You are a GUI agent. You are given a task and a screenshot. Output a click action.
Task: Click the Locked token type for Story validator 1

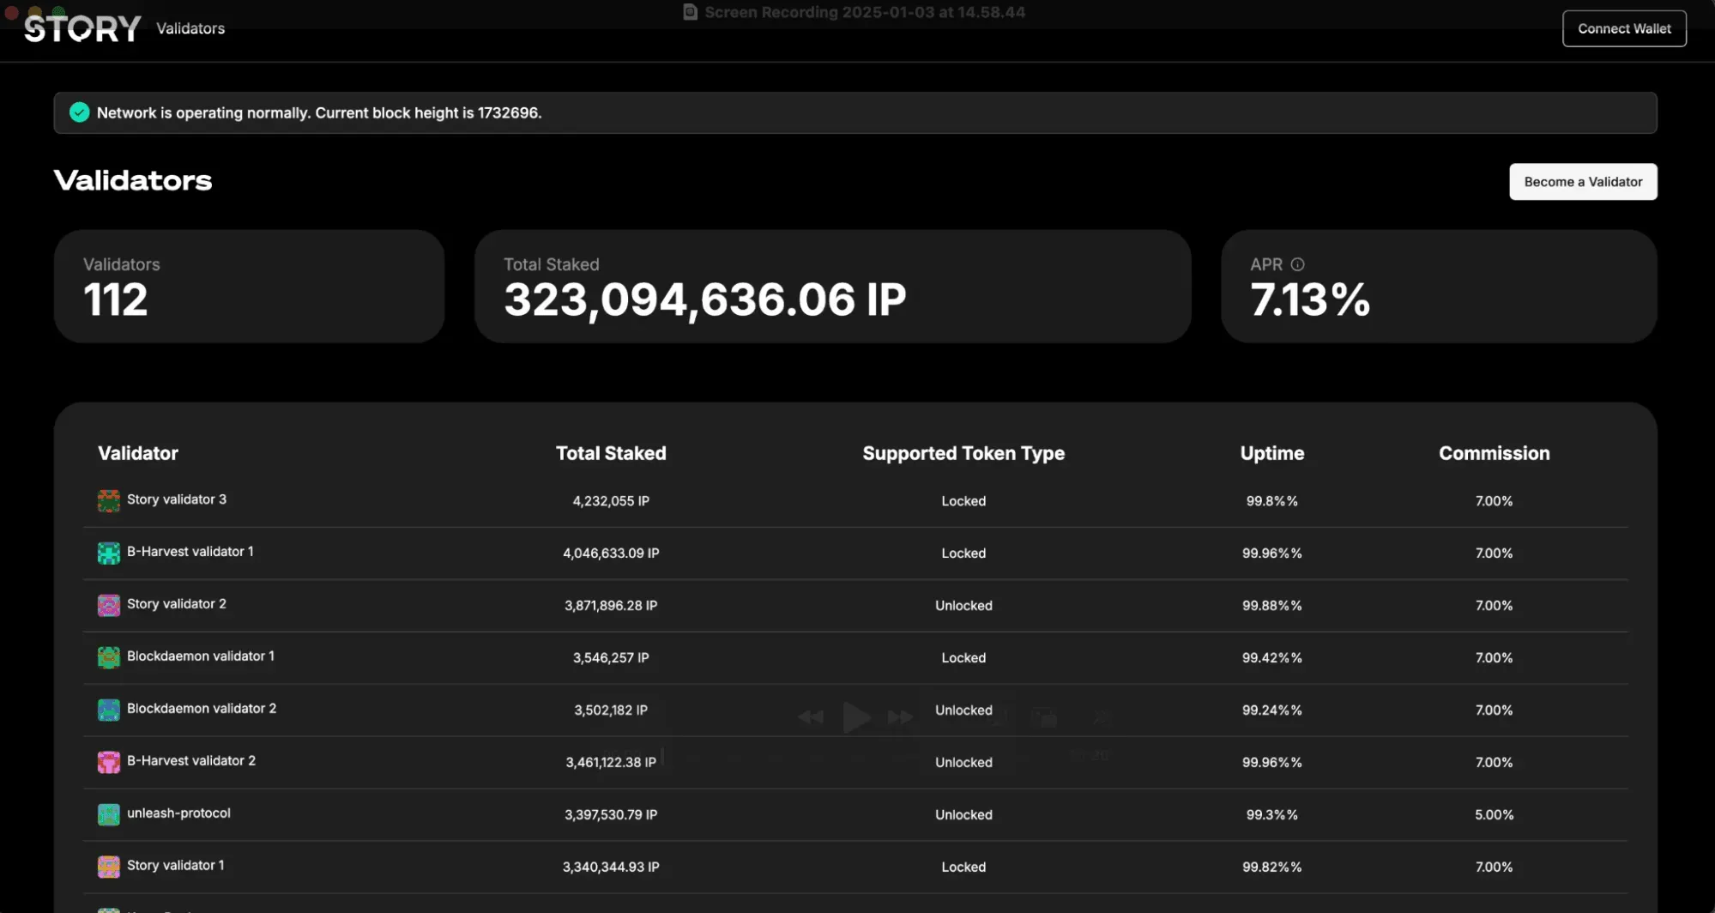coord(963,868)
